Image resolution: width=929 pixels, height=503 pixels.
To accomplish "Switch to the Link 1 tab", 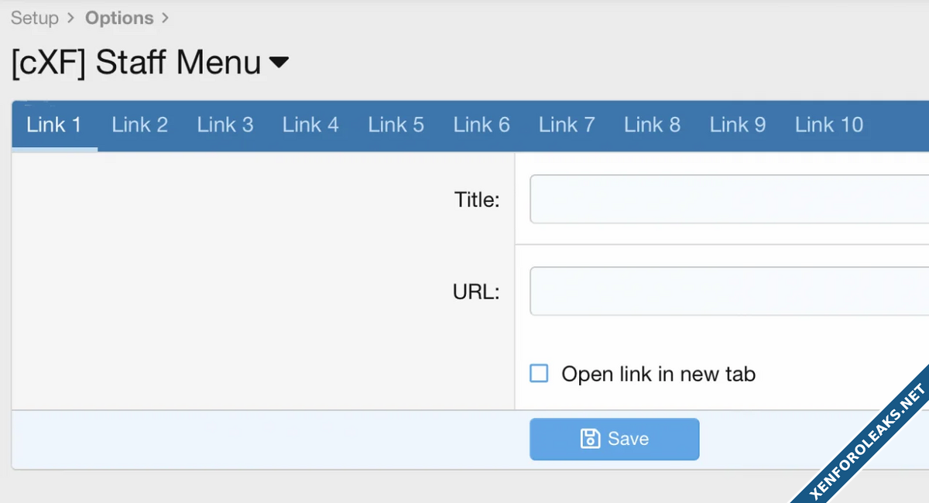I will point(54,125).
